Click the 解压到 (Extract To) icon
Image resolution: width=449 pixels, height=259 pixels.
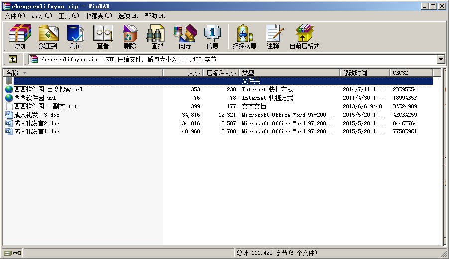(x=48, y=37)
